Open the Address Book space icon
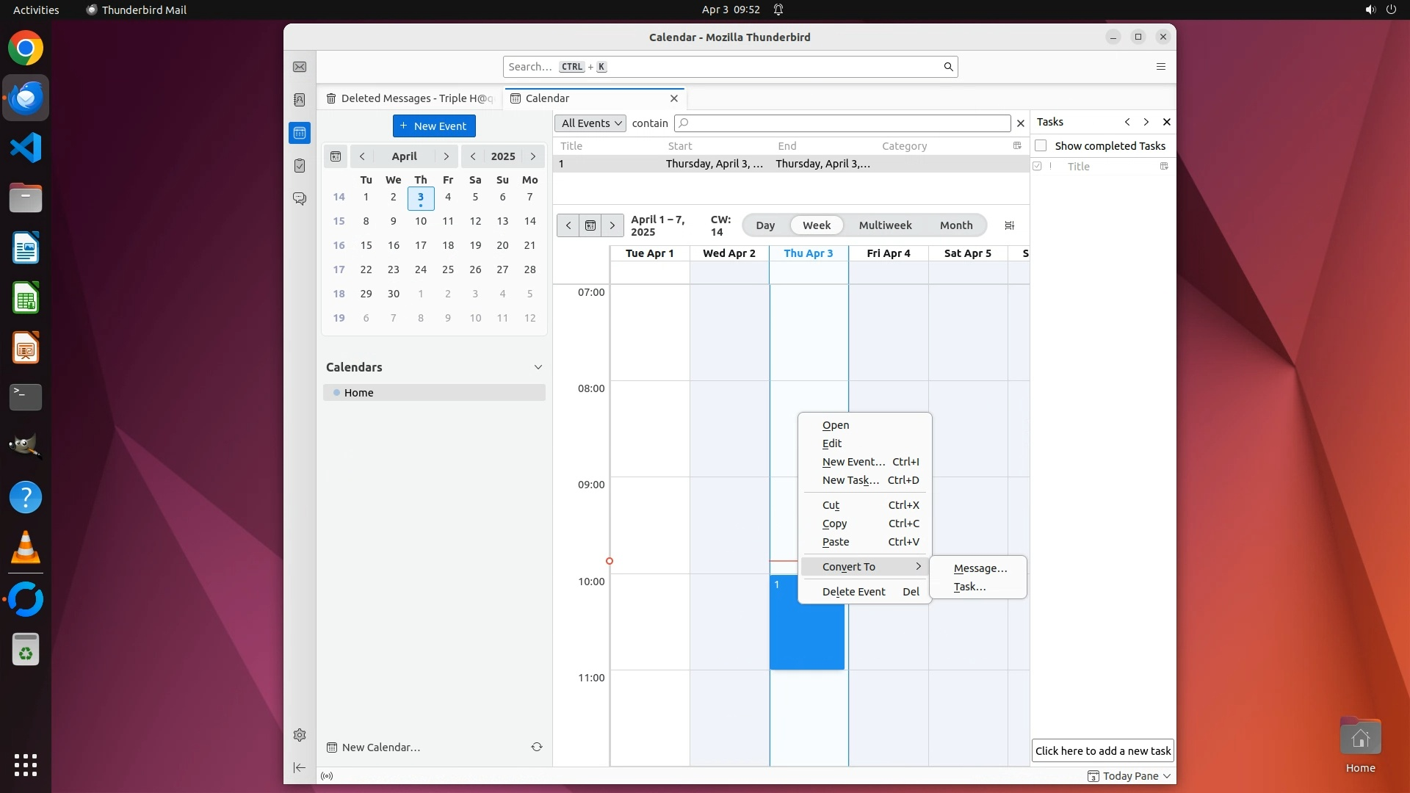The width and height of the screenshot is (1410, 793). (300, 100)
